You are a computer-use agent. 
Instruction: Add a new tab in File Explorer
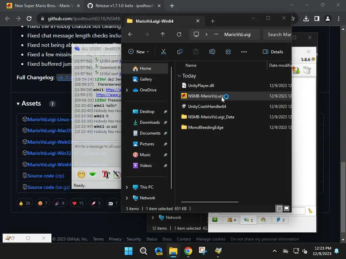click(213, 21)
